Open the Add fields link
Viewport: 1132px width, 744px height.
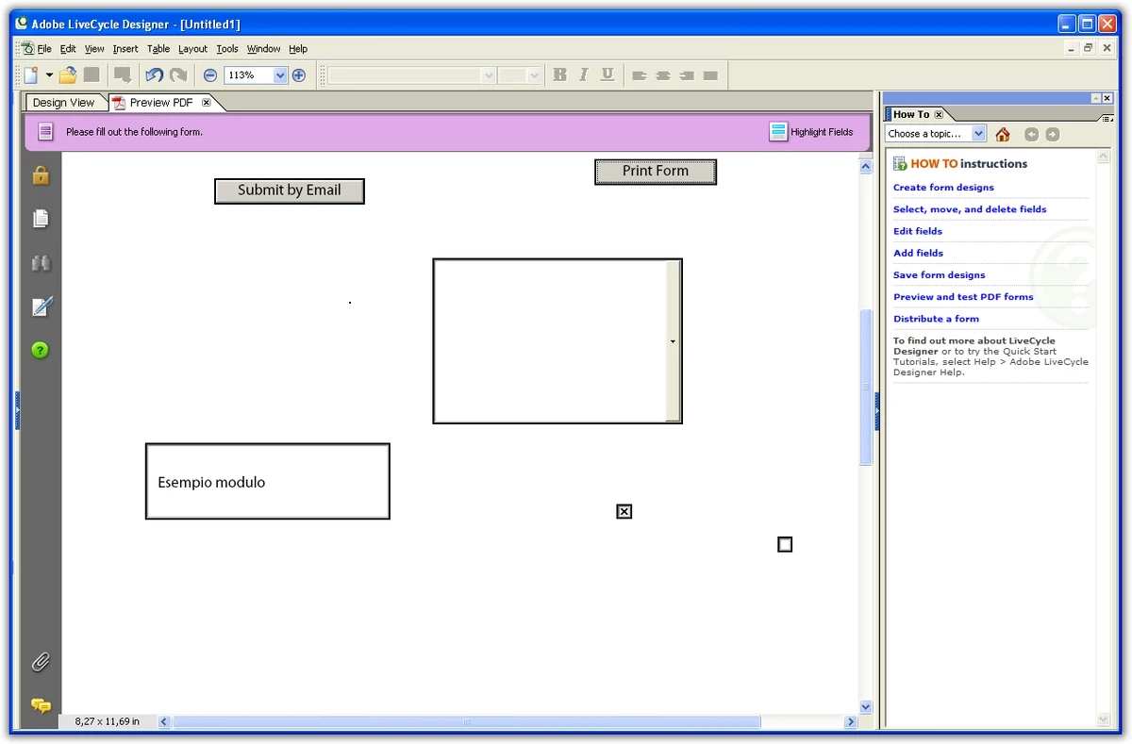click(918, 253)
